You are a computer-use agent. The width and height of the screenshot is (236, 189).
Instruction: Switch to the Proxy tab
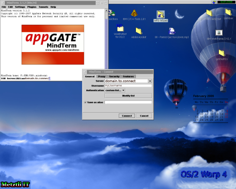tap(102, 76)
